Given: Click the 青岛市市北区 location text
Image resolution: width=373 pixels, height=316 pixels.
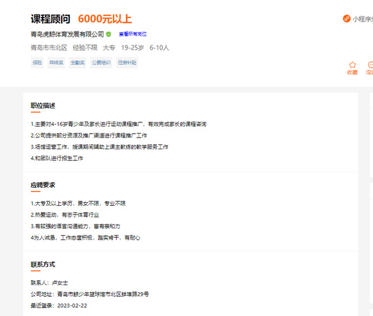Looking at the screenshot, I should click(x=49, y=48).
